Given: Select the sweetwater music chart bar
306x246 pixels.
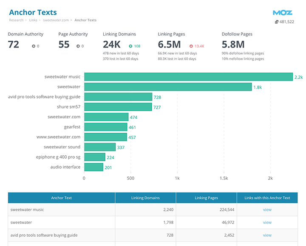Looking at the screenshot, I should [x=188, y=77].
